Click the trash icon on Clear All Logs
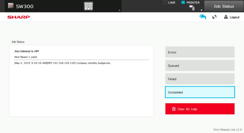Image resolution: width=244 pixels, height=133 pixels. [x=174, y=109]
